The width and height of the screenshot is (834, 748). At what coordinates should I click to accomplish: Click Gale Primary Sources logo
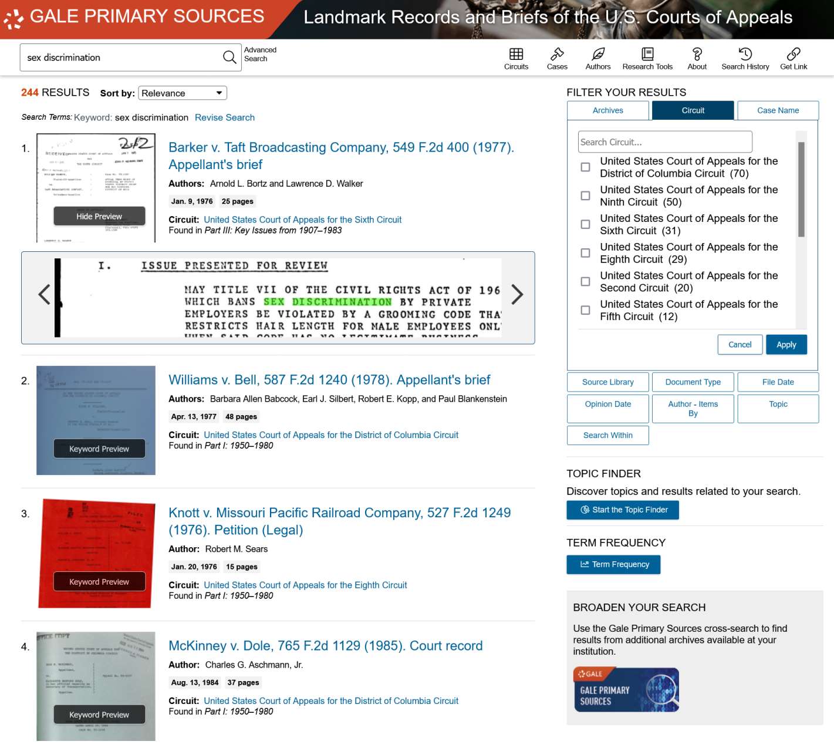134,17
